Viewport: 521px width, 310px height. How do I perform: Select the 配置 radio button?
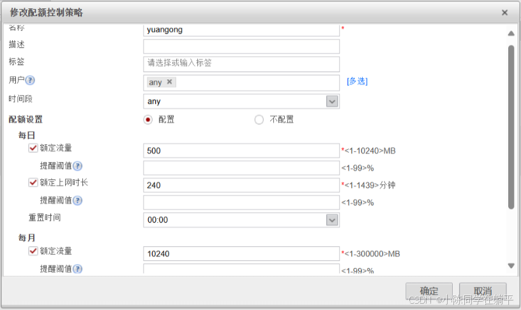[148, 119]
